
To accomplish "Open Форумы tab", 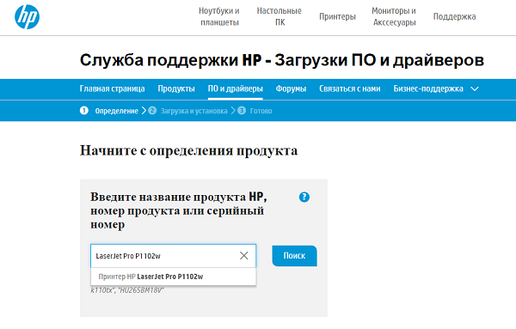I will tap(291, 88).
